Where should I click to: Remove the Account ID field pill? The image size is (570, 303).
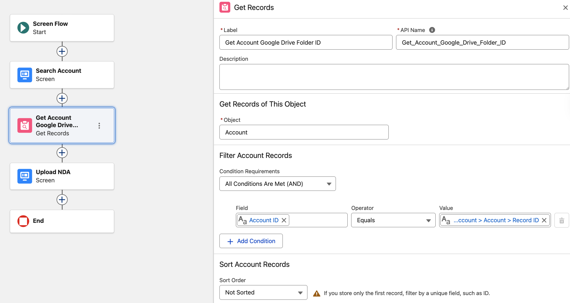[x=284, y=220]
